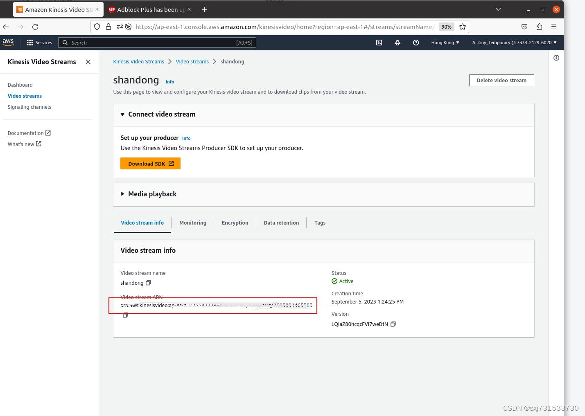This screenshot has height=416, width=585.
Task: Go to Kinesis Video Streams breadcrumb
Action: click(x=138, y=61)
